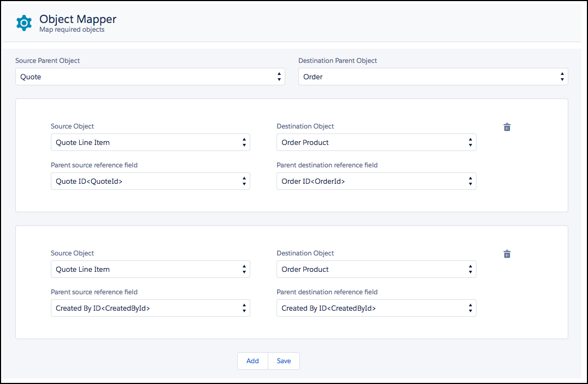This screenshot has height=384, width=588.
Task: Click the Source Parent Object label
Action: coord(48,60)
